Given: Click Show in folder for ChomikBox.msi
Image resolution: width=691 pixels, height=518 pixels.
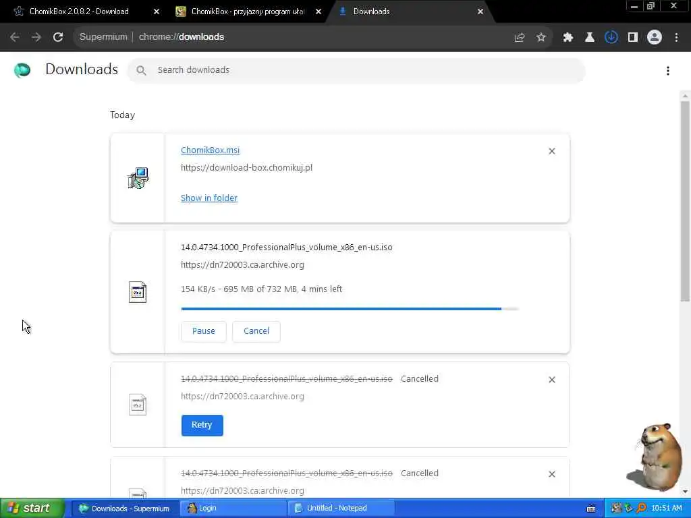Looking at the screenshot, I should click(x=209, y=198).
